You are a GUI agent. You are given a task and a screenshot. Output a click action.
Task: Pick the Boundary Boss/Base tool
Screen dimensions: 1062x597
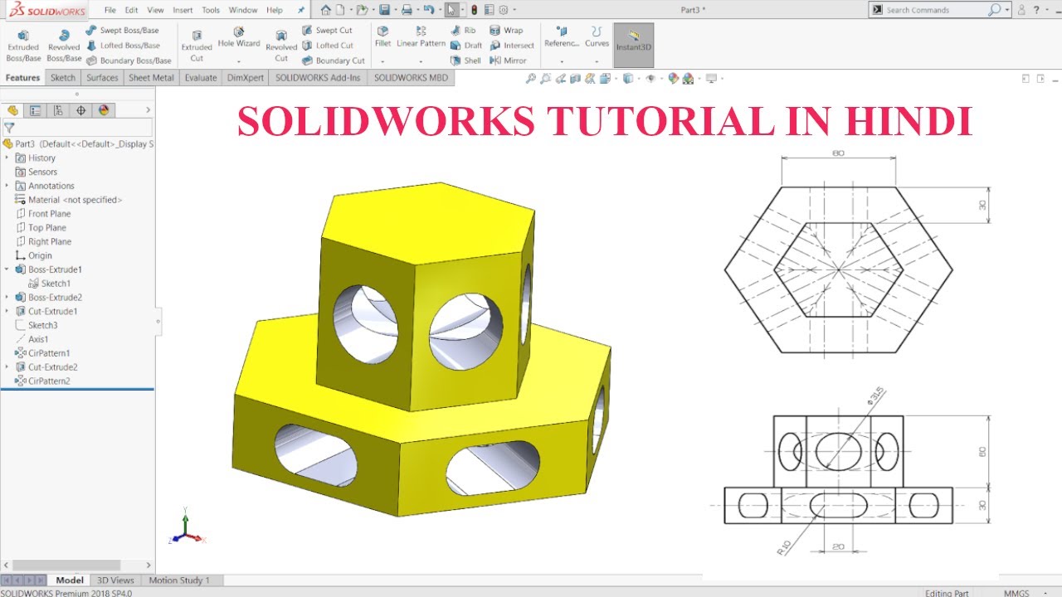(x=129, y=61)
